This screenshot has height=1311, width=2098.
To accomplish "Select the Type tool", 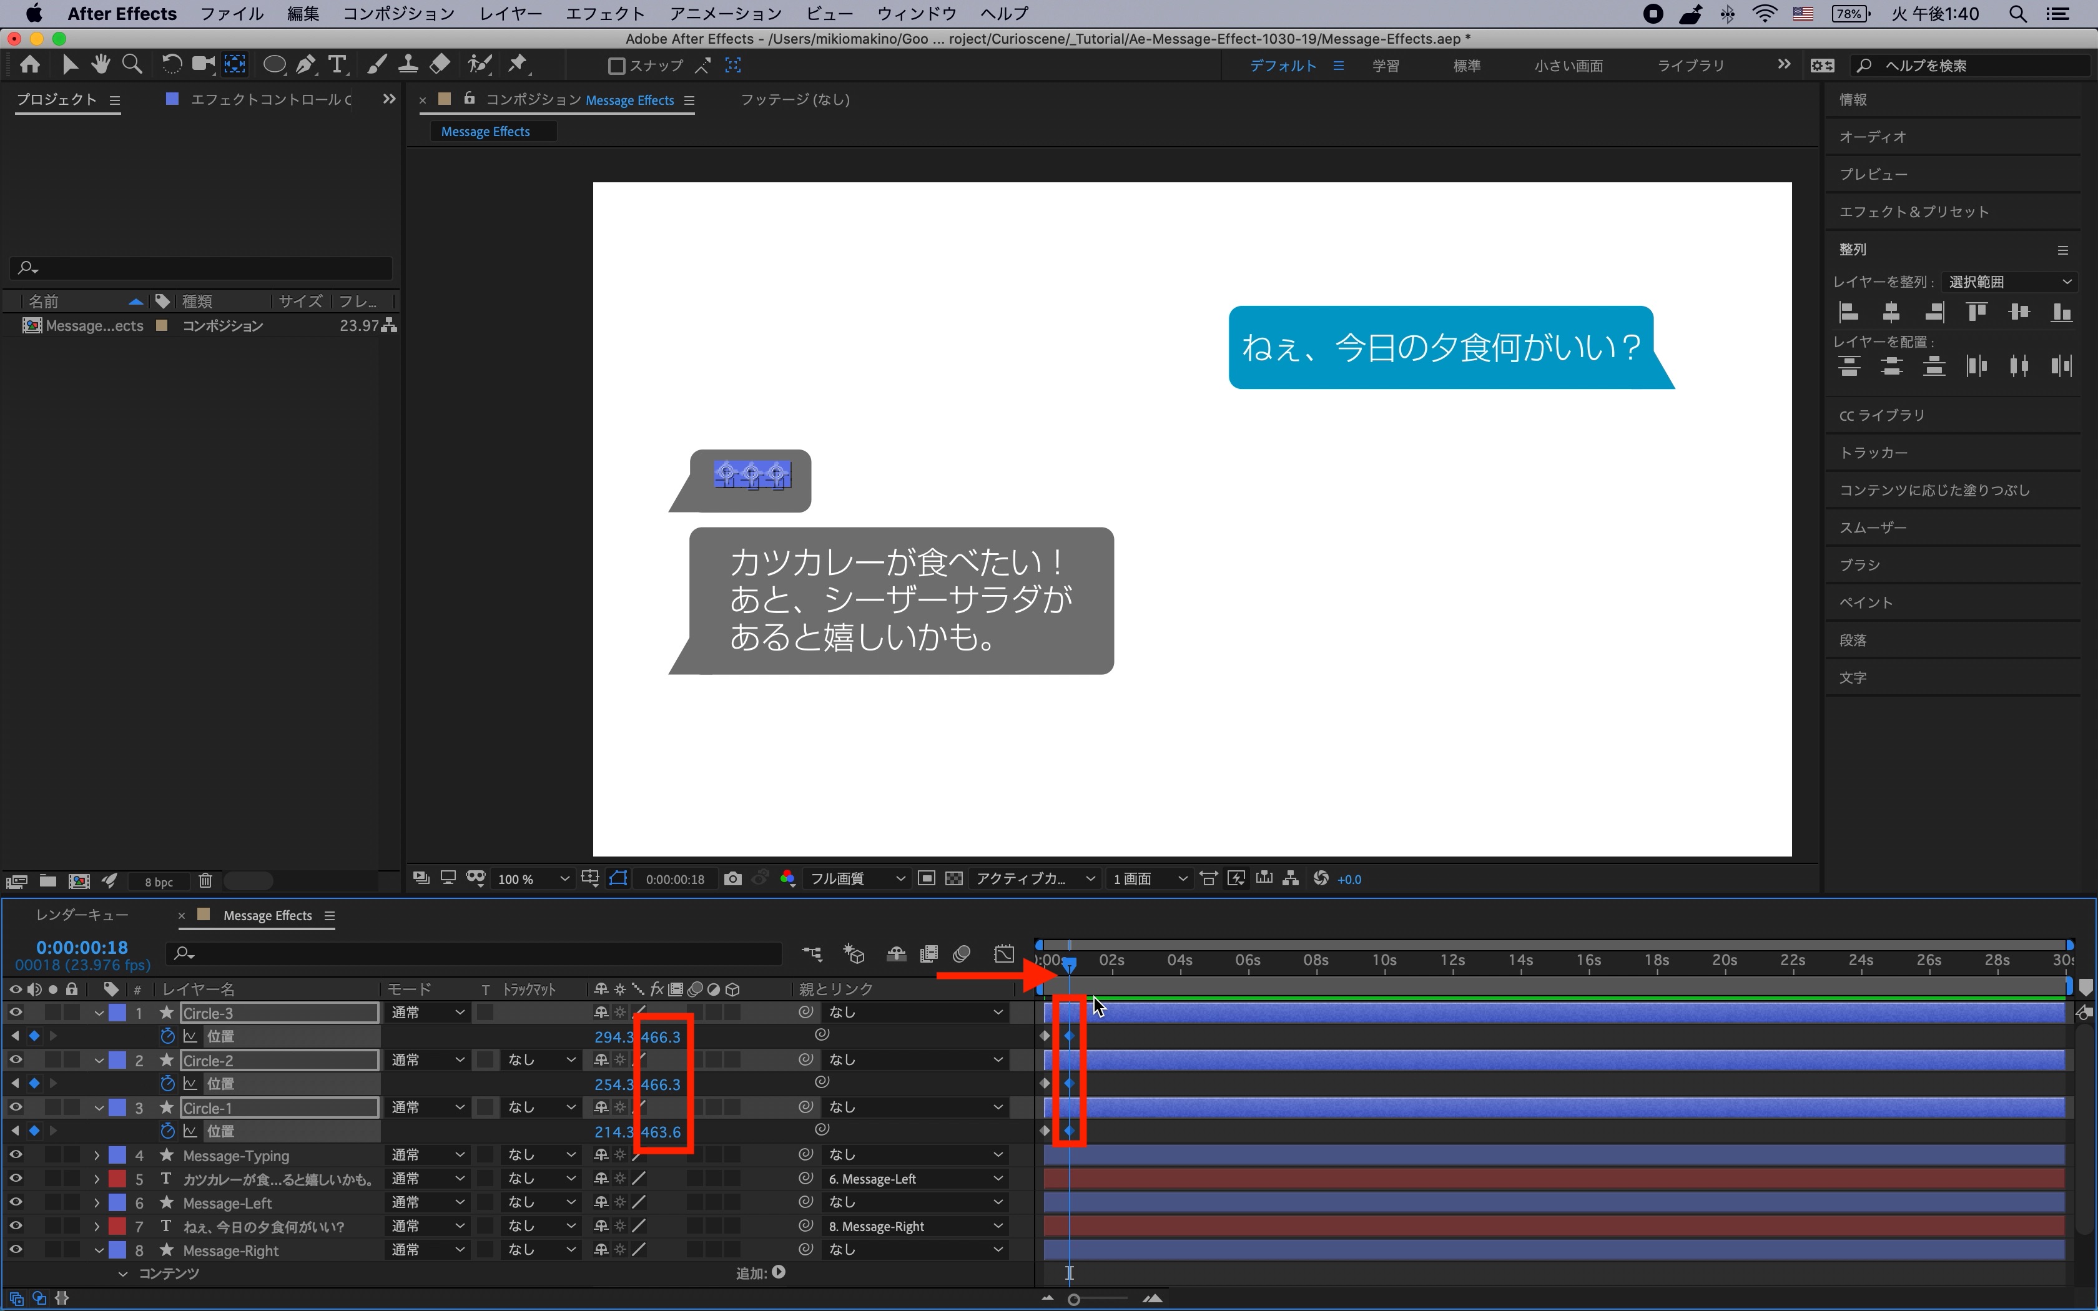I will [337, 65].
